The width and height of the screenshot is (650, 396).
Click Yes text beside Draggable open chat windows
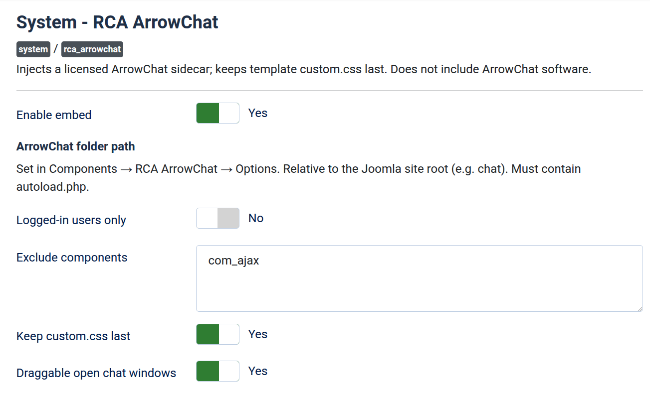click(x=258, y=371)
